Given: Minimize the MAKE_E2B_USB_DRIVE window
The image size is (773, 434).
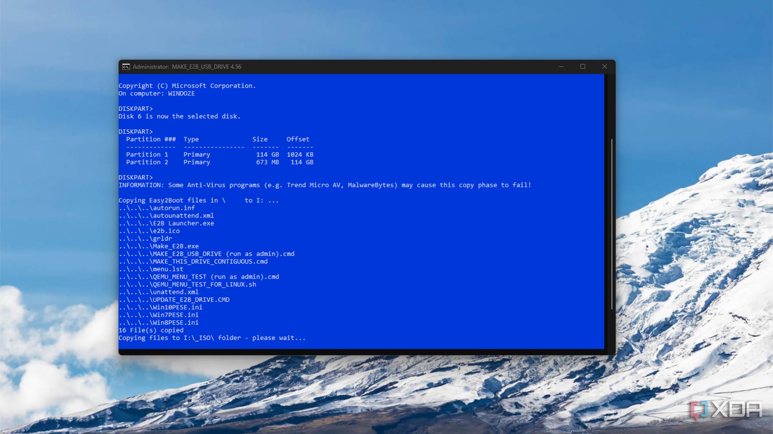Looking at the screenshot, I should pyautogui.click(x=561, y=67).
